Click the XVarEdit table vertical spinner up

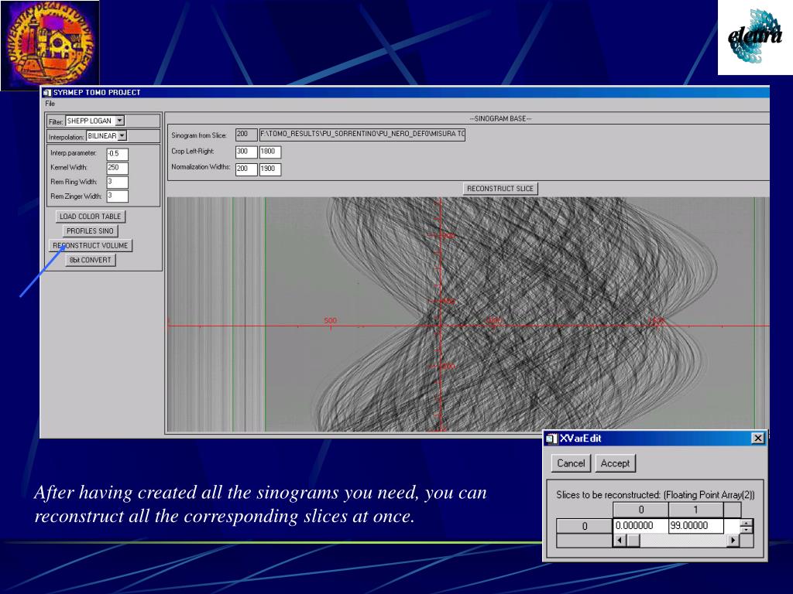pyautogui.click(x=747, y=522)
